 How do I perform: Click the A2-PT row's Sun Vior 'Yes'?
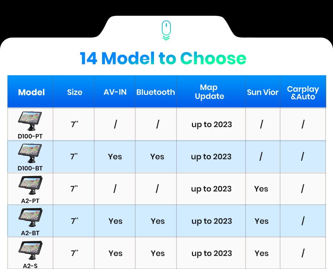click(261, 189)
